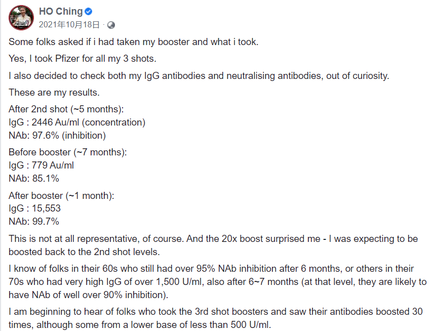Click the blue verified badge icon
The width and height of the screenshot is (439, 331).
(89, 12)
